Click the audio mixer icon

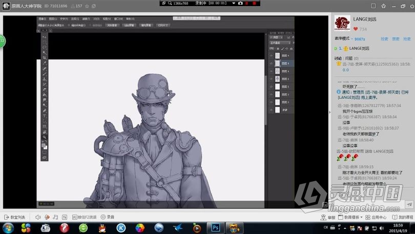(x=65, y=217)
